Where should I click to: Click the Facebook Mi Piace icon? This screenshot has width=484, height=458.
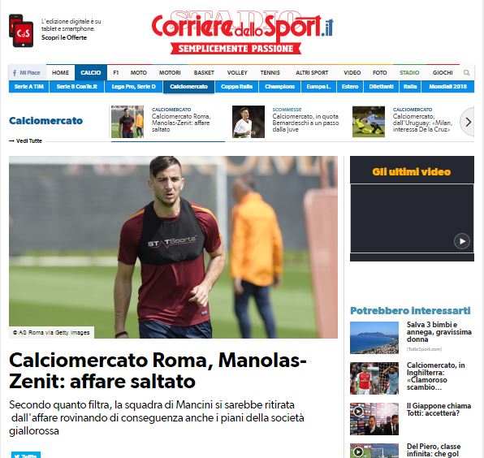pos(27,72)
